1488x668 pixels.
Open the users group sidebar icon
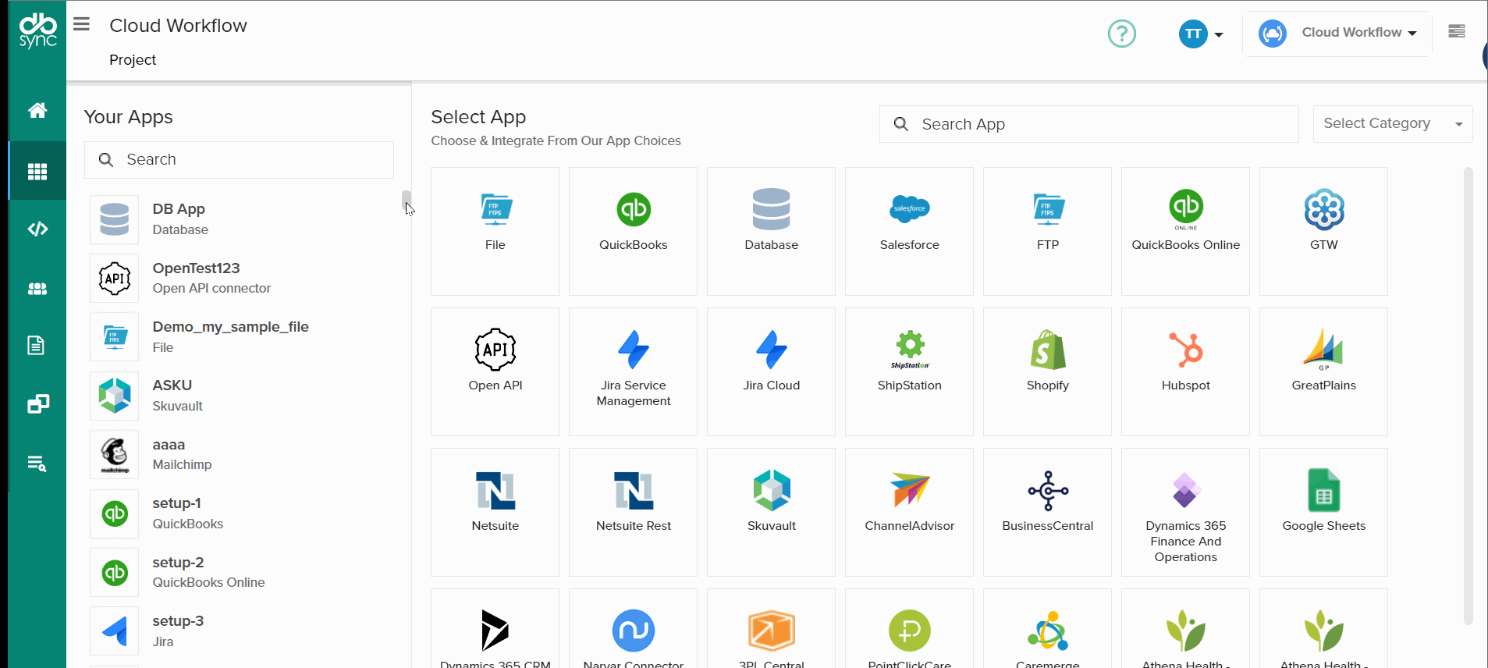(37, 289)
